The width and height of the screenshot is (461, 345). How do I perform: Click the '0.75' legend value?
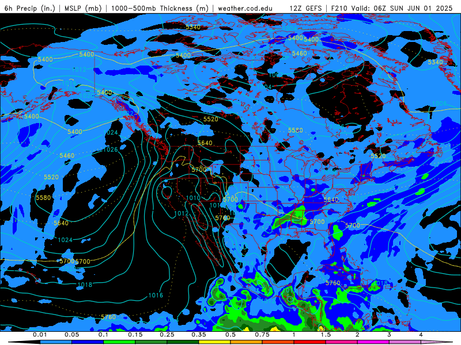[262, 335]
